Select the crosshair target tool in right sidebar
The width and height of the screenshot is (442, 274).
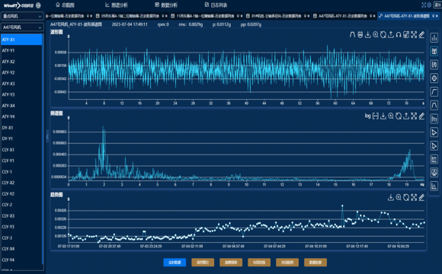(x=434, y=78)
